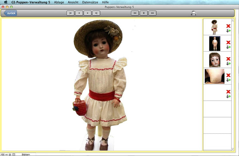Fast-forward the slideshow with double-right arrows
The width and height of the screenshot is (239, 156).
coord(153,13)
